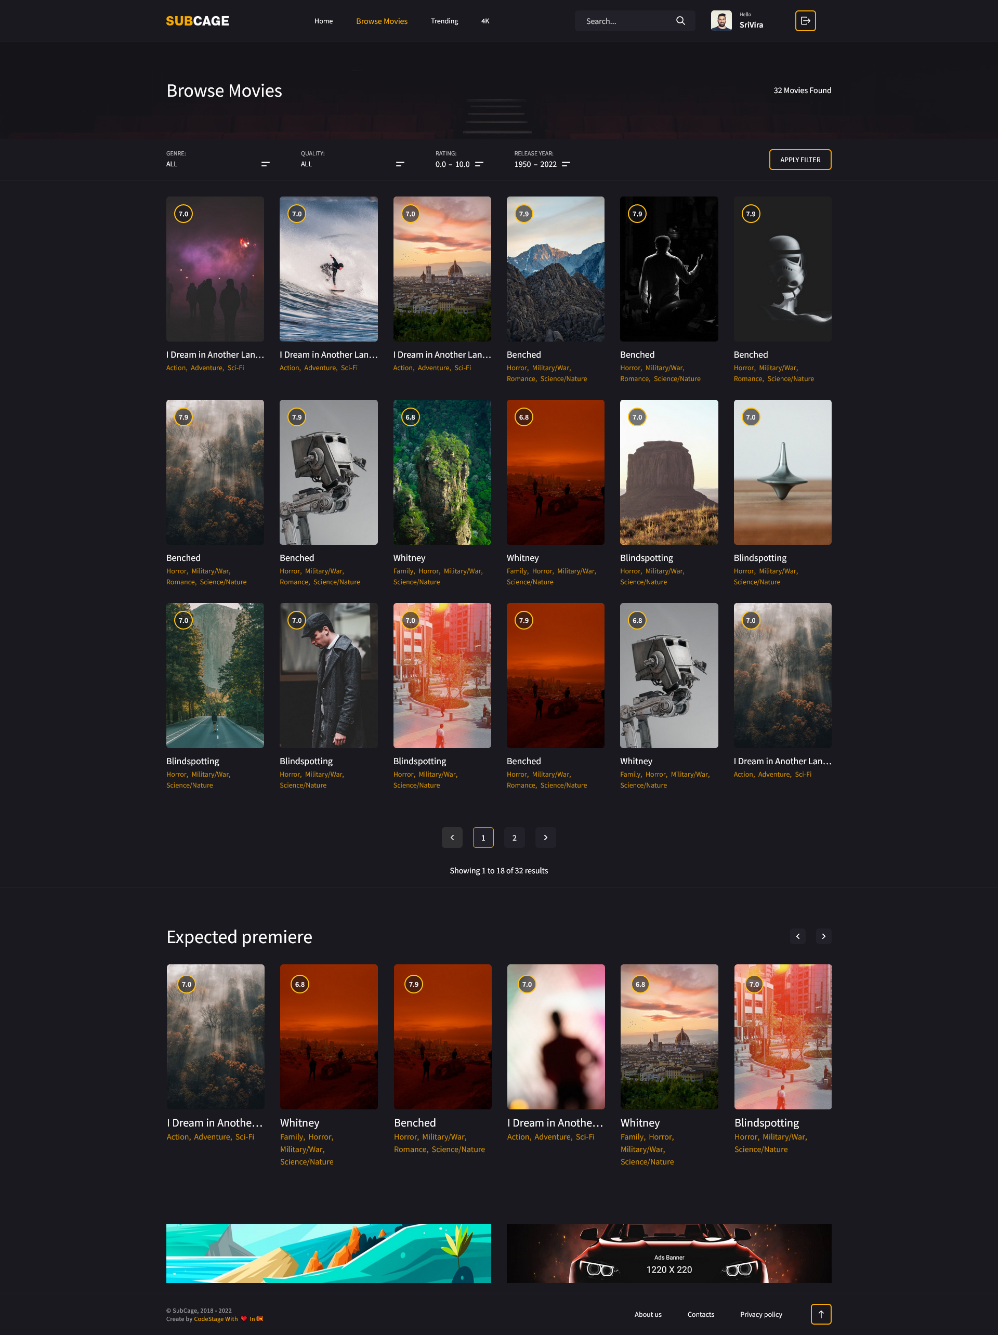Open the Trending menu item
998x1335 pixels.
click(444, 21)
